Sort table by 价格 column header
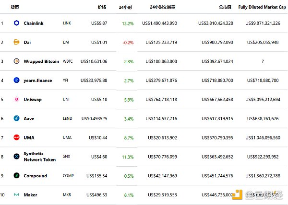This screenshot has height=205, width=288. 102,8
